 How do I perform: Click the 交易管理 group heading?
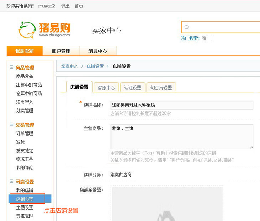tap(25, 125)
